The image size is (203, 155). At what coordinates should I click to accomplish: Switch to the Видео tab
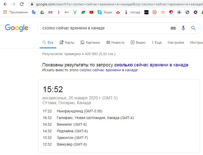point(138,42)
